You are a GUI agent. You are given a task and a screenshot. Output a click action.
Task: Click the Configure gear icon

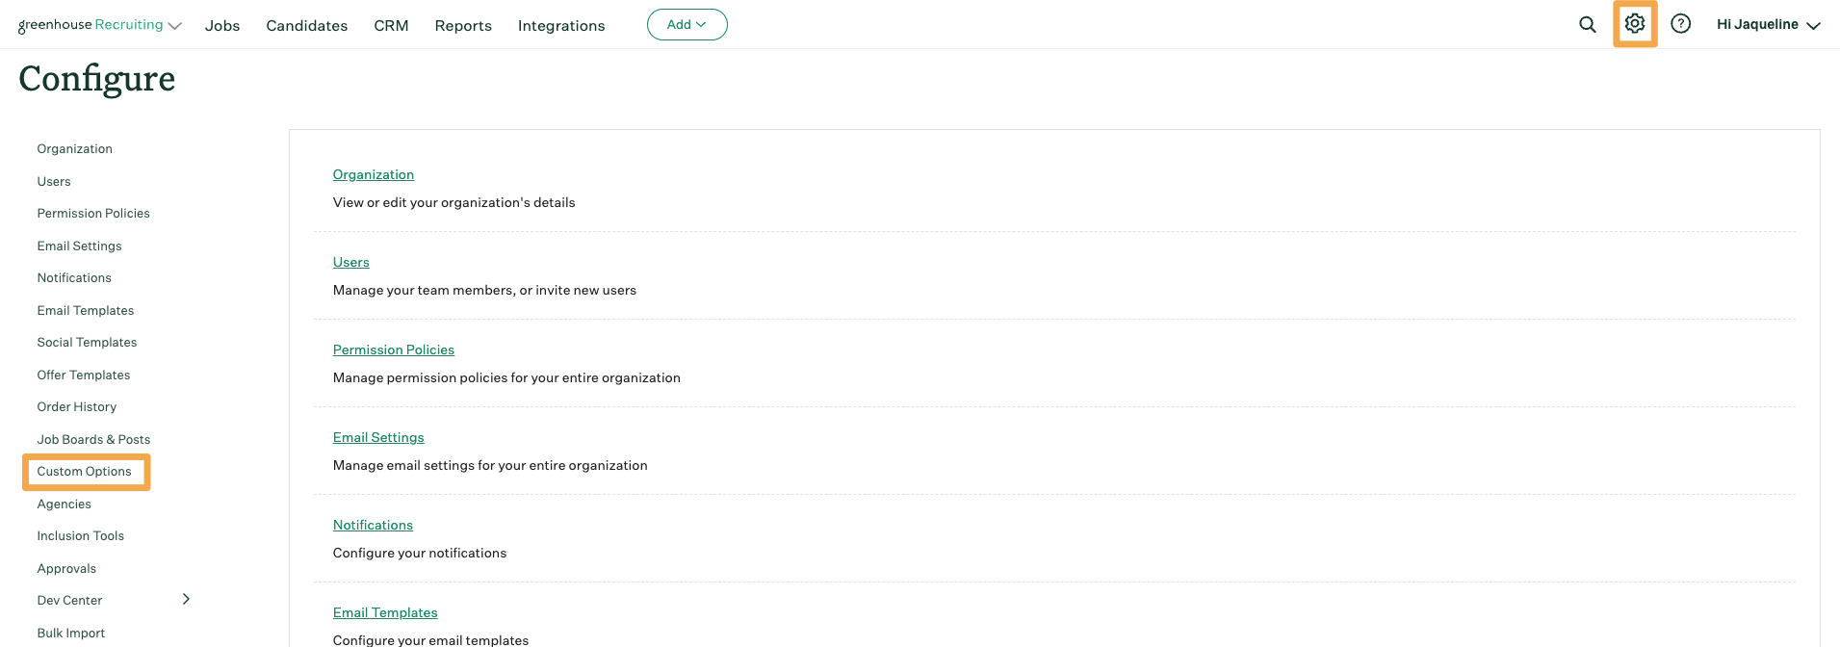pyautogui.click(x=1634, y=24)
